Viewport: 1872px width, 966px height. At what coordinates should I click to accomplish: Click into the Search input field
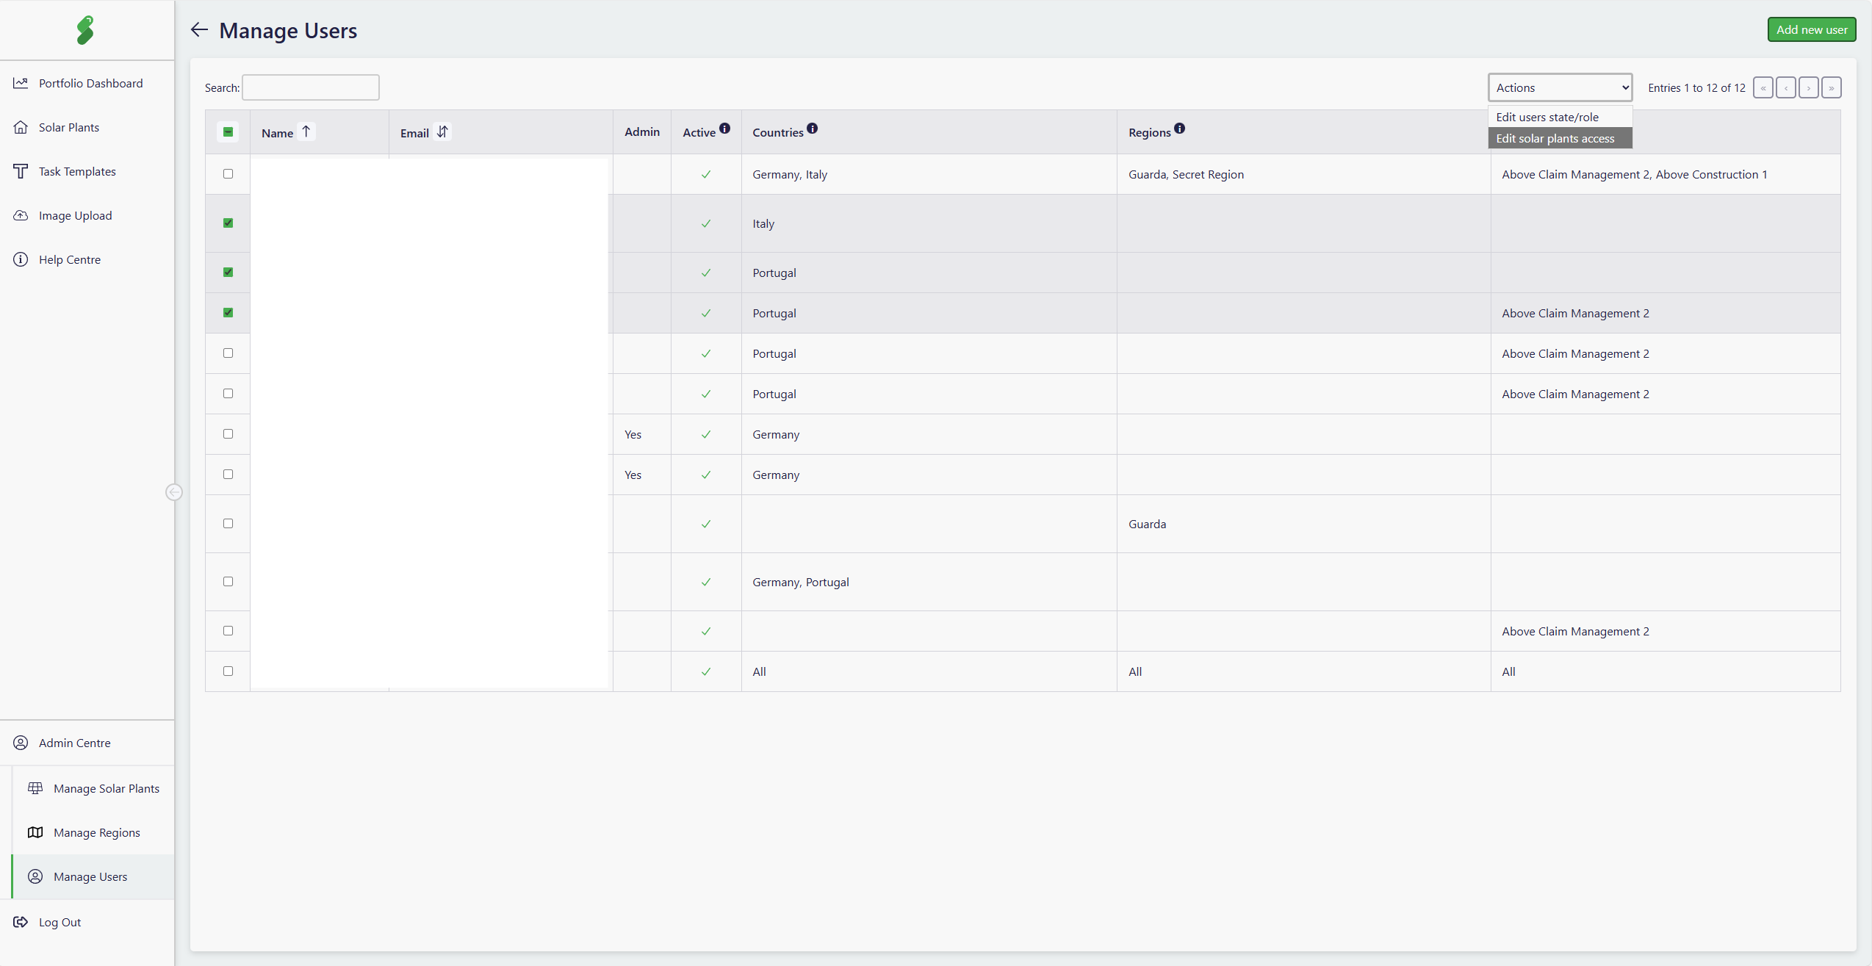click(x=311, y=87)
